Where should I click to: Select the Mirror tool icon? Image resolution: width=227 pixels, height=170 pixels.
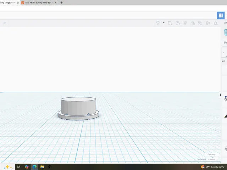pos(193,23)
